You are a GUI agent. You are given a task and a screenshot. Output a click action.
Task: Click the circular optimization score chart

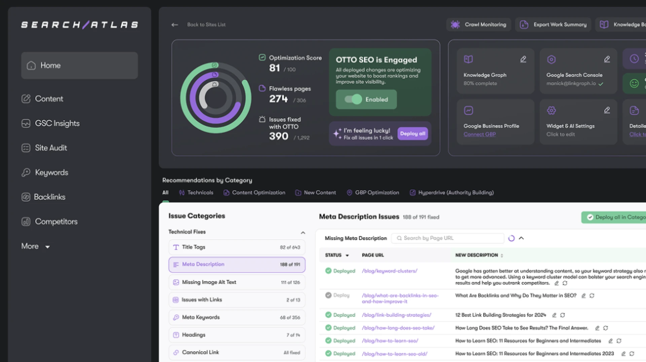pyautogui.click(x=216, y=98)
